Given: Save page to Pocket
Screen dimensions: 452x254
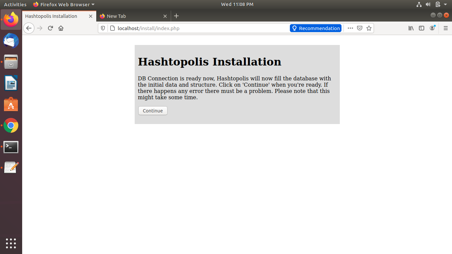Looking at the screenshot, I should click(x=360, y=28).
